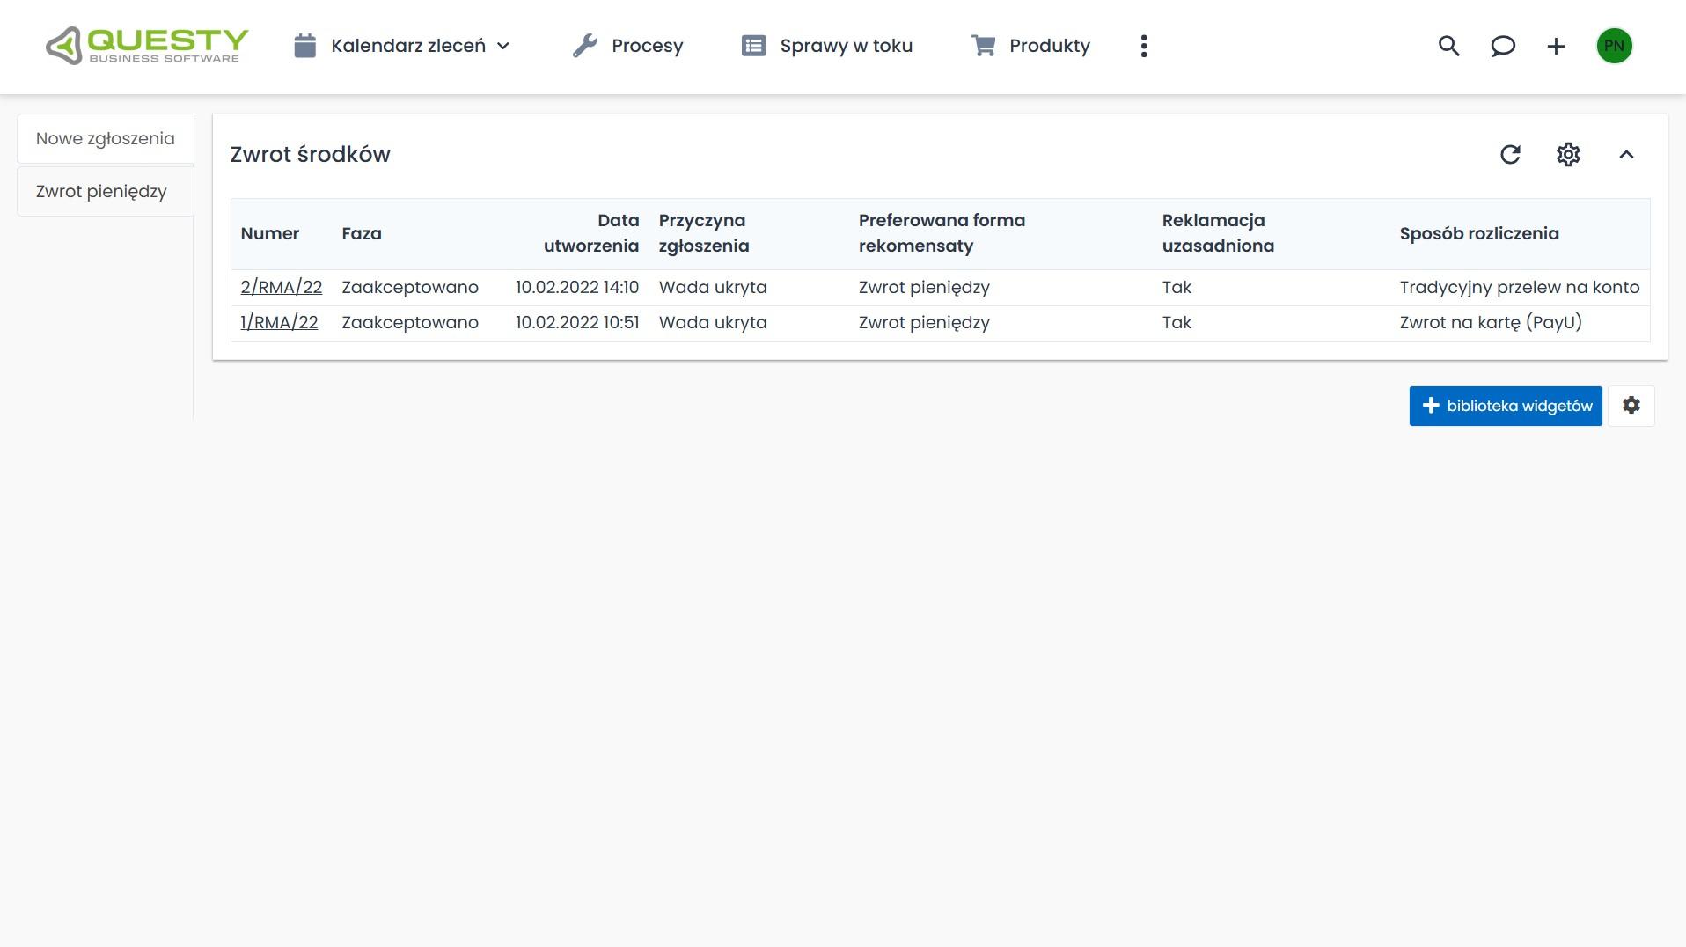
Task: Click the Questy Business Software logo
Action: coord(147,46)
